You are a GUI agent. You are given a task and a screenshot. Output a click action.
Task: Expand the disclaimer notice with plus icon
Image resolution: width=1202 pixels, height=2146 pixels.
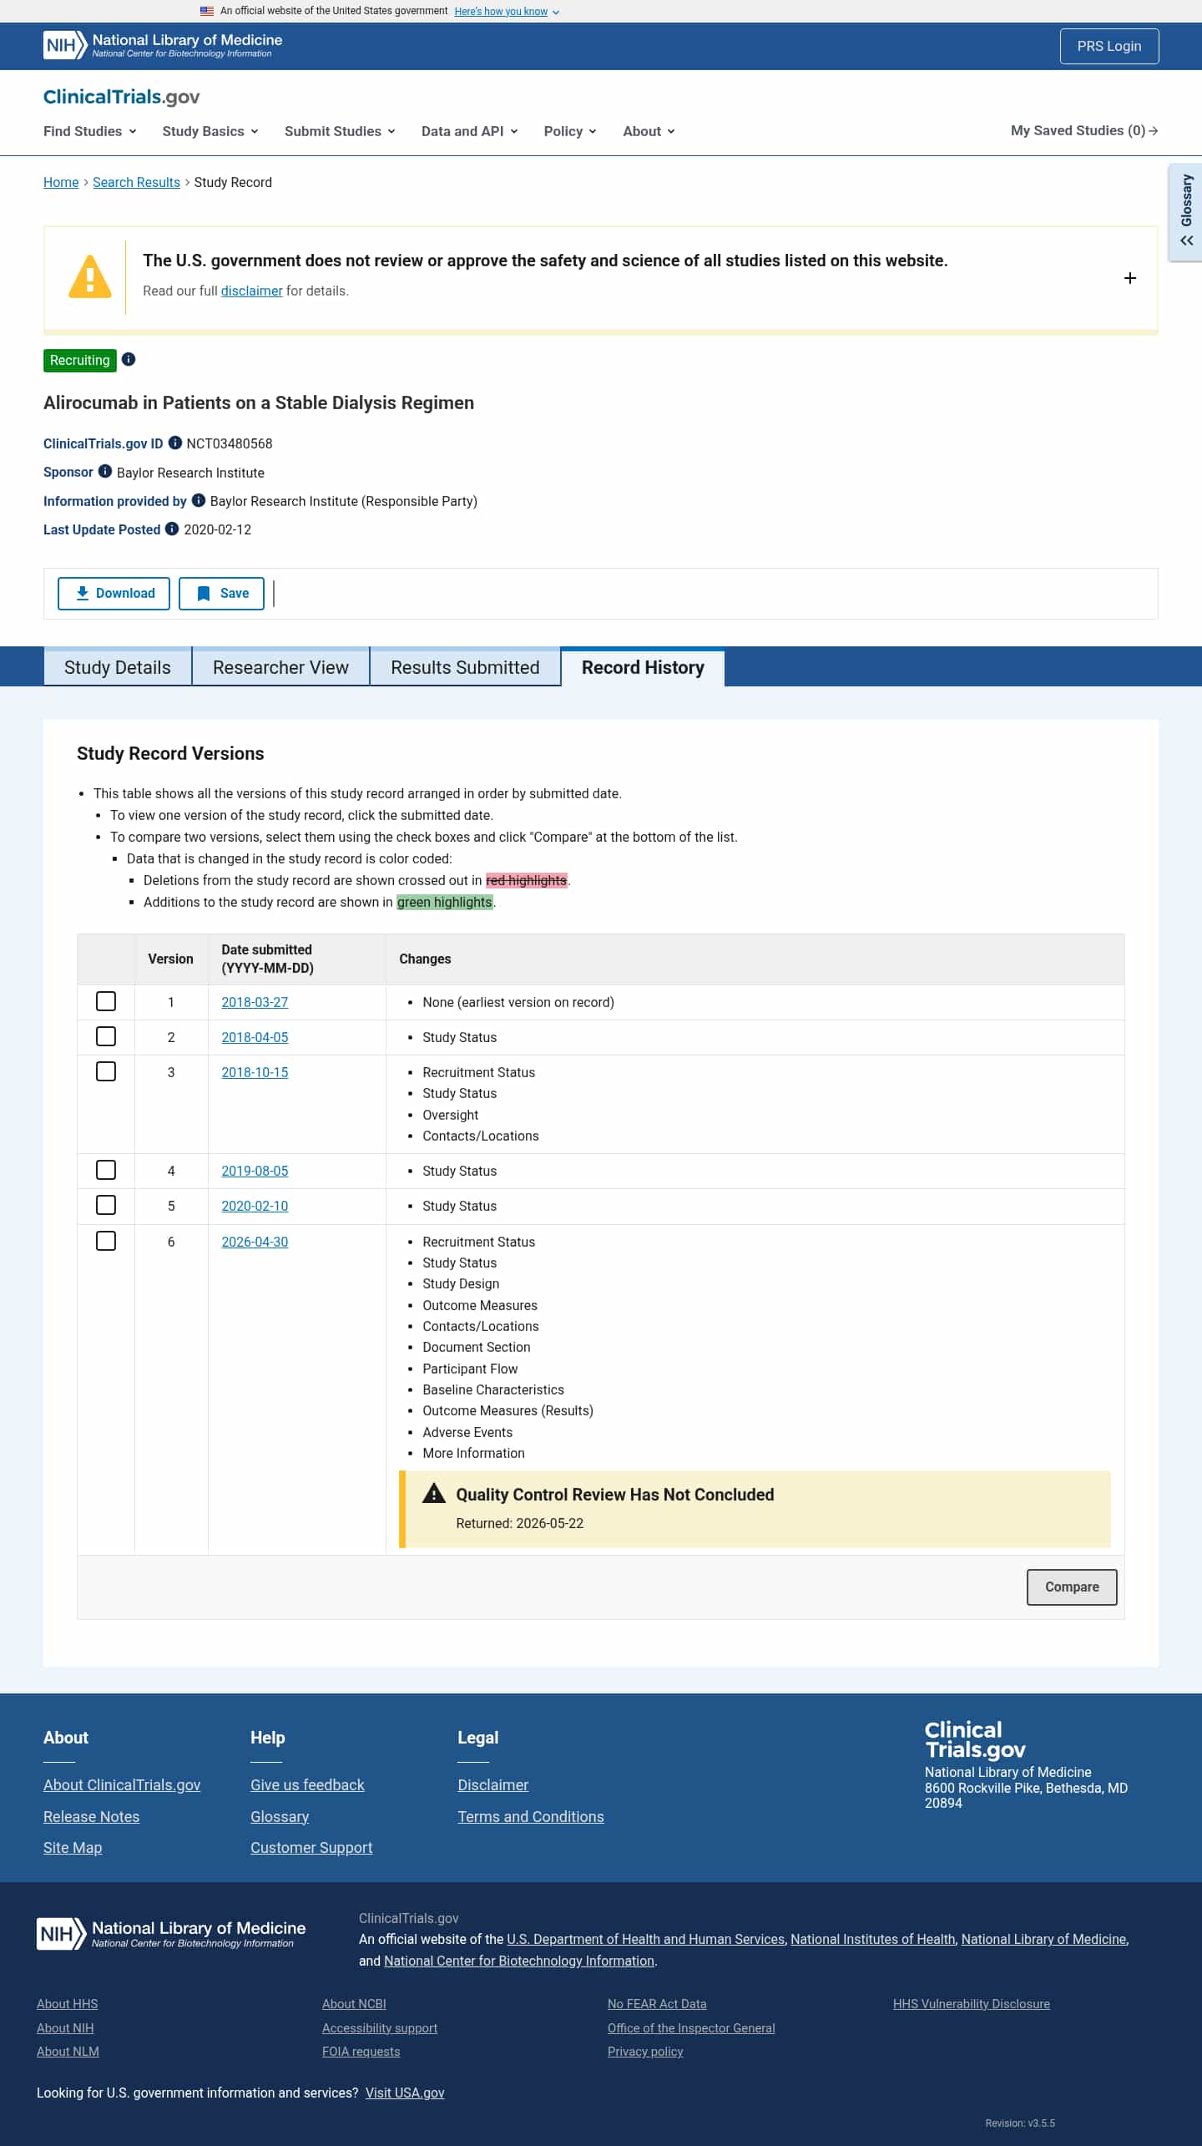[1130, 278]
